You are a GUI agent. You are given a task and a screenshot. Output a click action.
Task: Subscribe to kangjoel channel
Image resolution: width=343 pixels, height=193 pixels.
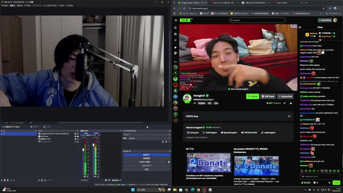click(285, 96)
